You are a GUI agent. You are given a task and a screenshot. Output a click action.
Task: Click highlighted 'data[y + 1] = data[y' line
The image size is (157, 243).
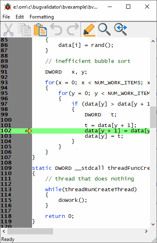coord(117,131)
